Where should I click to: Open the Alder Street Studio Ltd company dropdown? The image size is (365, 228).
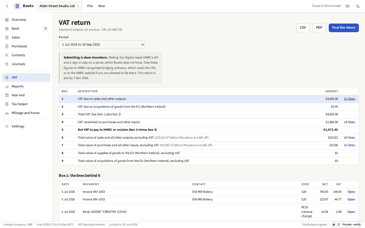[x=60, y=6]
